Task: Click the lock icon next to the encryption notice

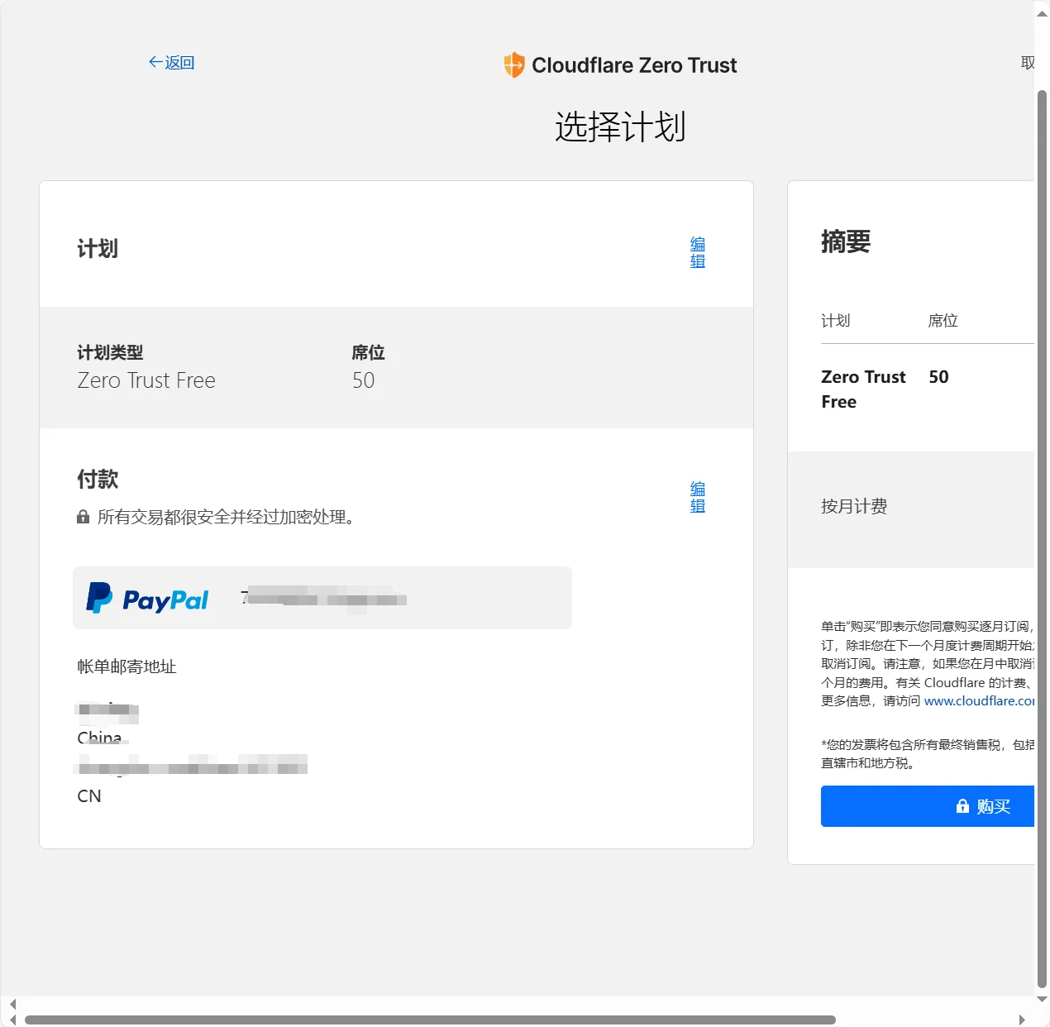Action: pos(83,516)
